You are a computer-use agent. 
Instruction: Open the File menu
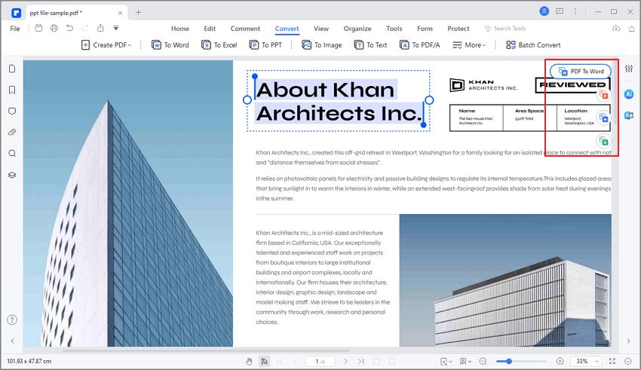15,29
